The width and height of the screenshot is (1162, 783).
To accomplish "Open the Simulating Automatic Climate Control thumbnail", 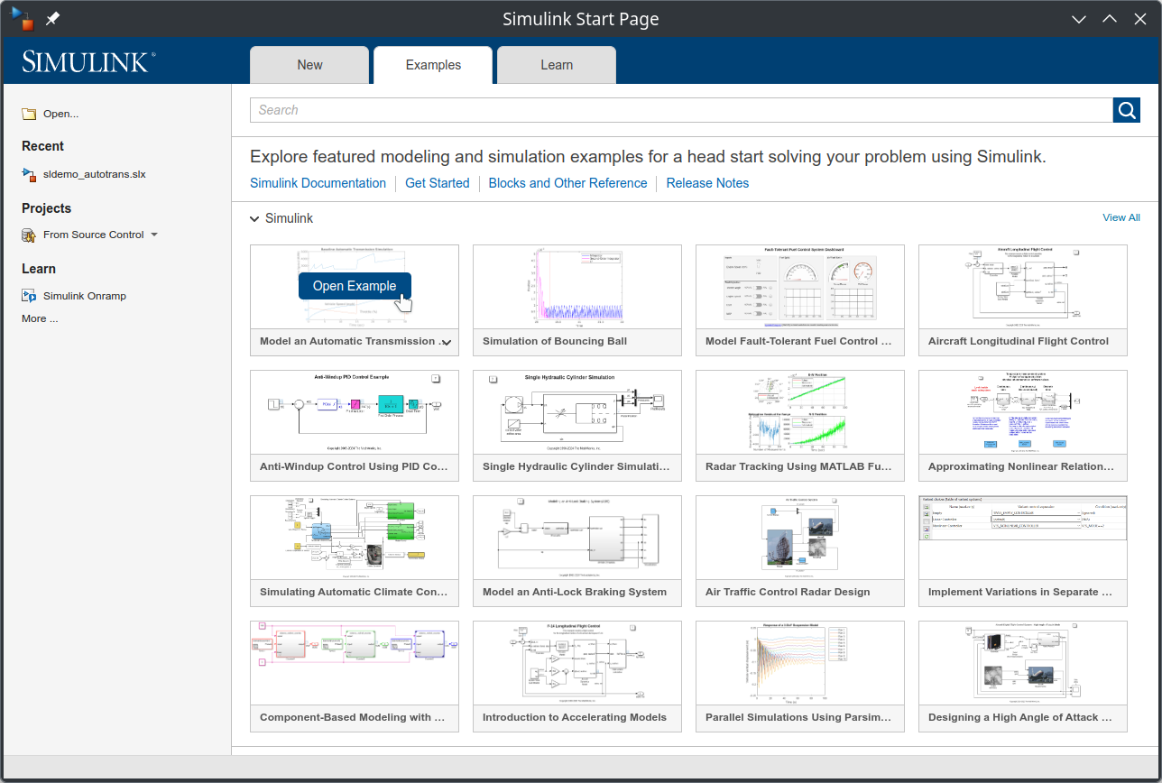I will click(x=355, y=538).
